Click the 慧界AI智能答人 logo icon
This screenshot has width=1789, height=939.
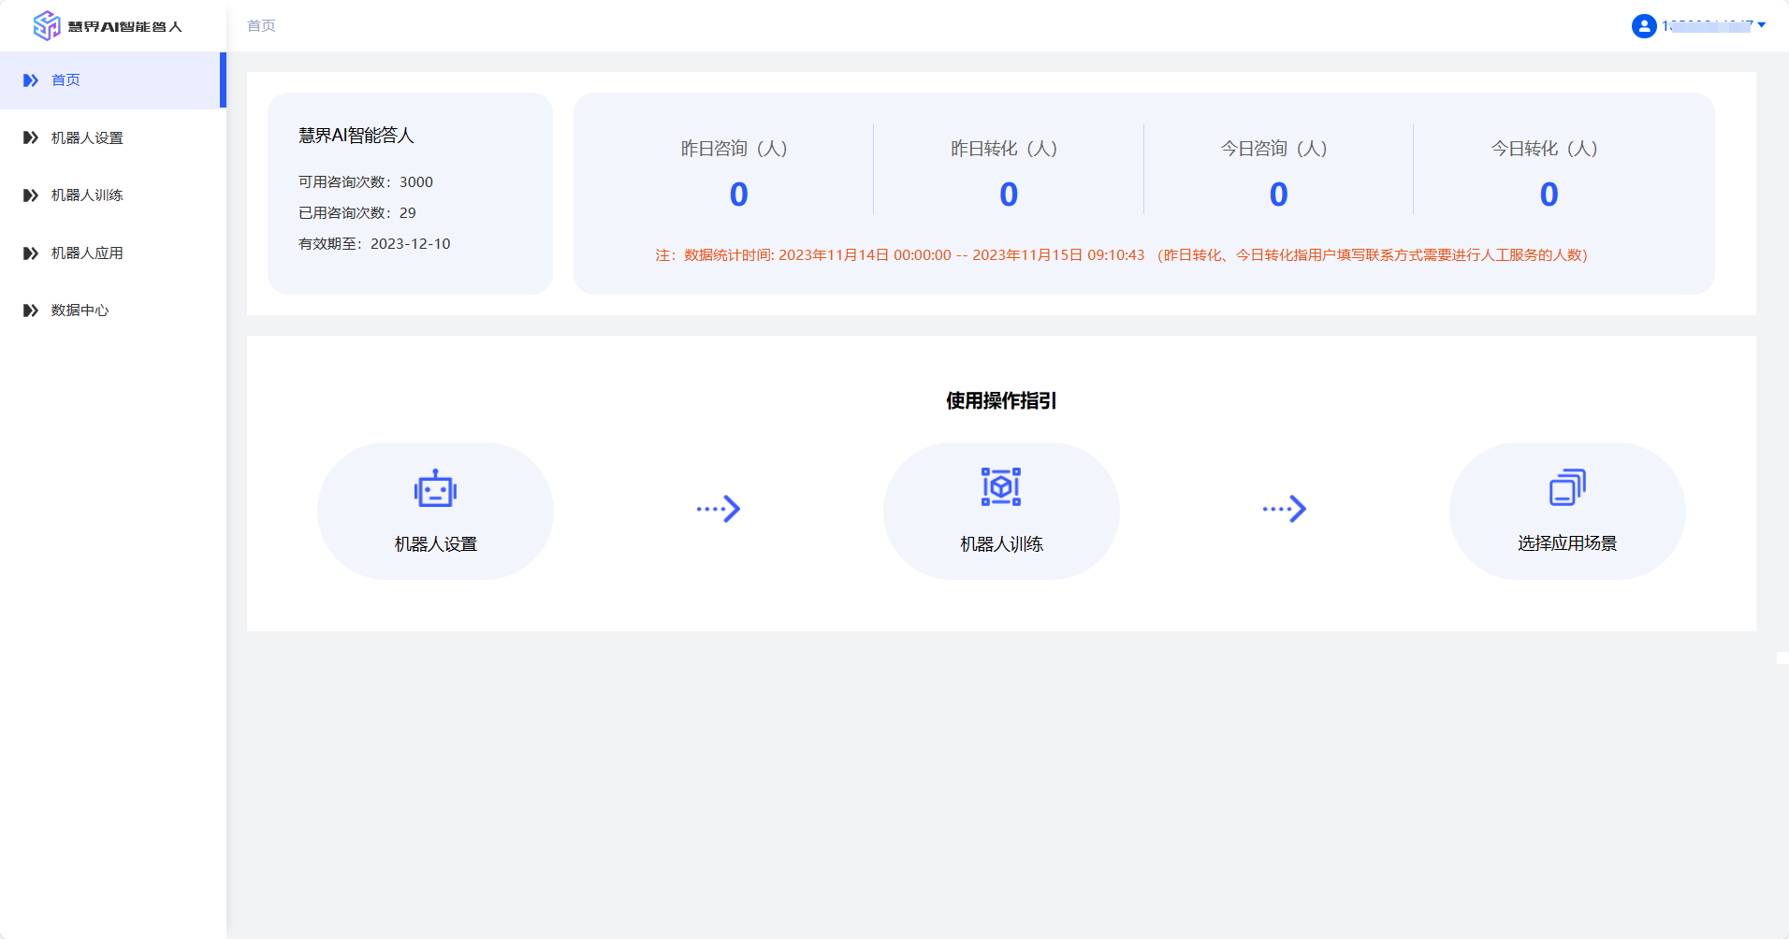coord(46,26)
